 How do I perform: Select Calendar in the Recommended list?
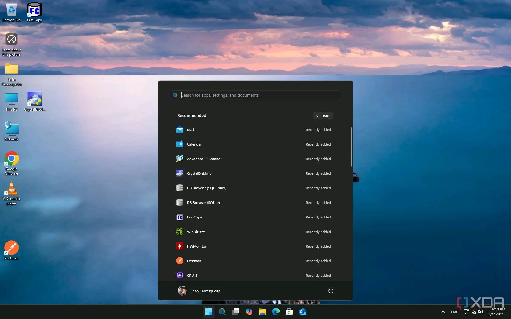pyautogui.click(x=194, y=144)
